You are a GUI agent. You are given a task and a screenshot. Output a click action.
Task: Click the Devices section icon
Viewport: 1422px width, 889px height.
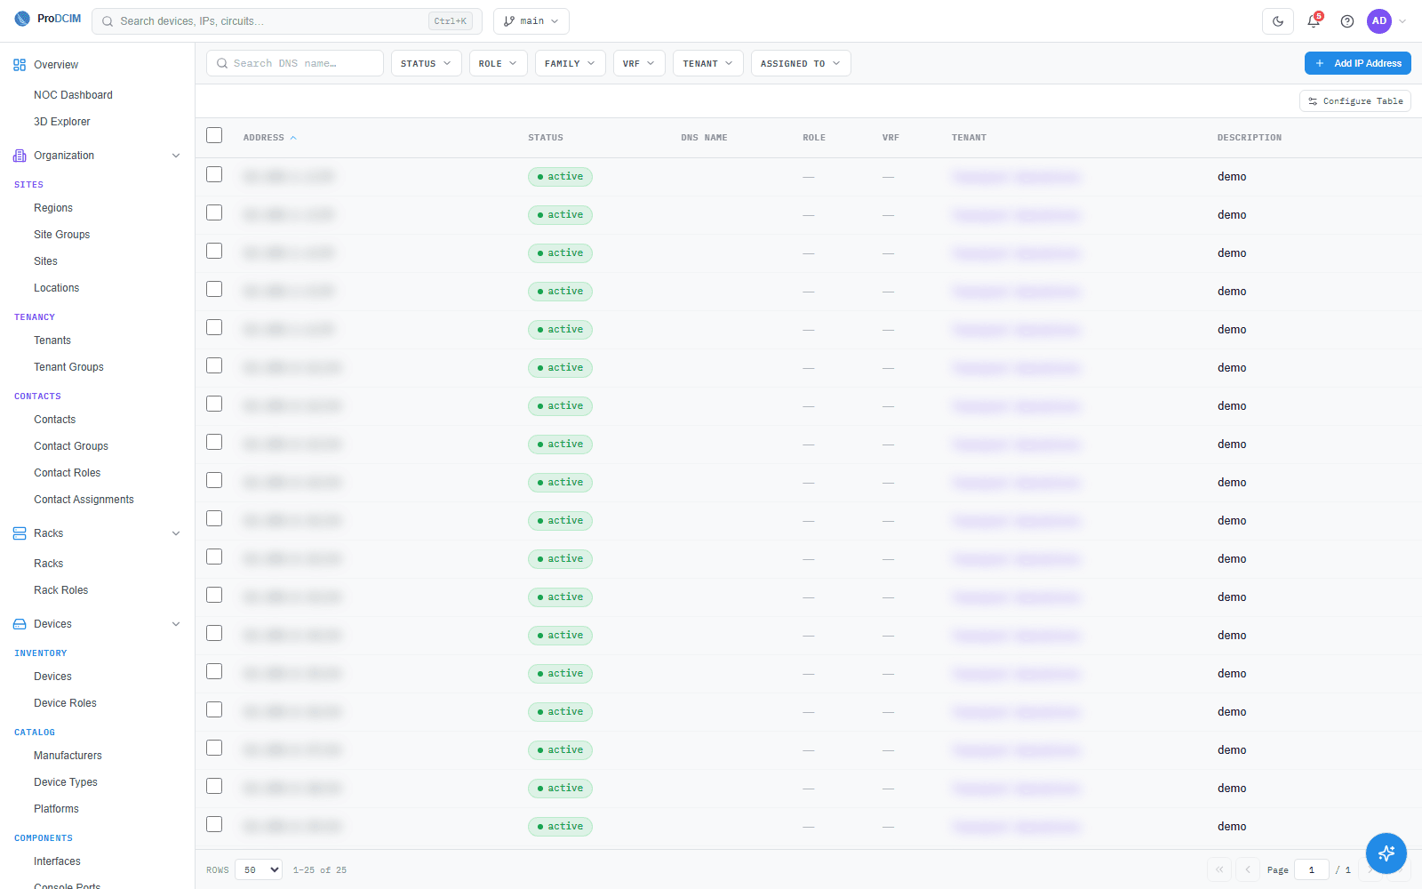tap(20, 624)
